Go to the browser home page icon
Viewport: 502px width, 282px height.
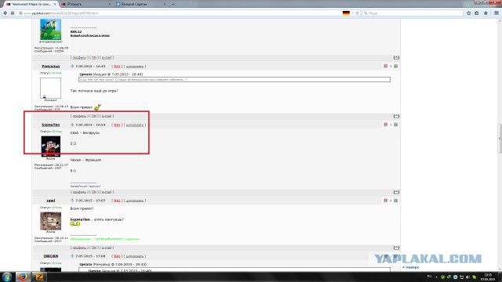point(486,13)
